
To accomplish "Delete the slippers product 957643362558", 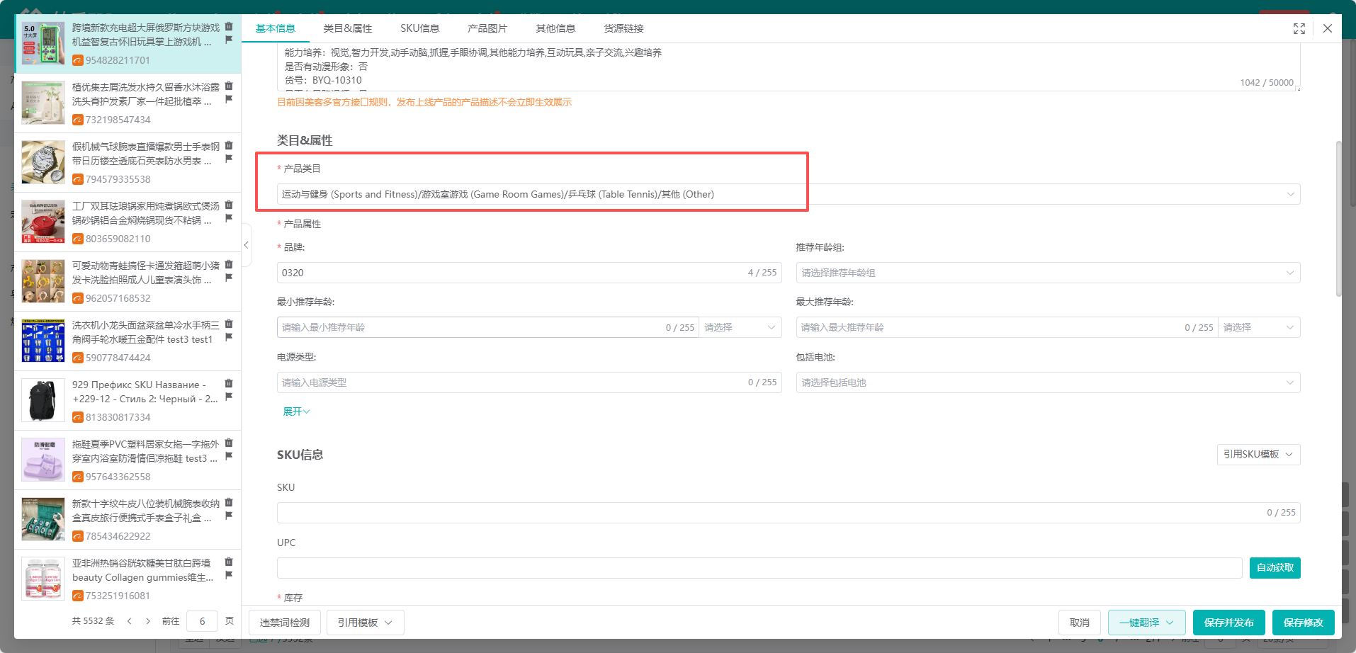I will [x=229, y=443].
